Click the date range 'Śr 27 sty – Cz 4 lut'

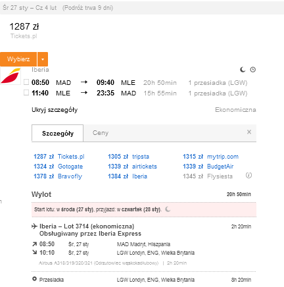click(30, 8)
